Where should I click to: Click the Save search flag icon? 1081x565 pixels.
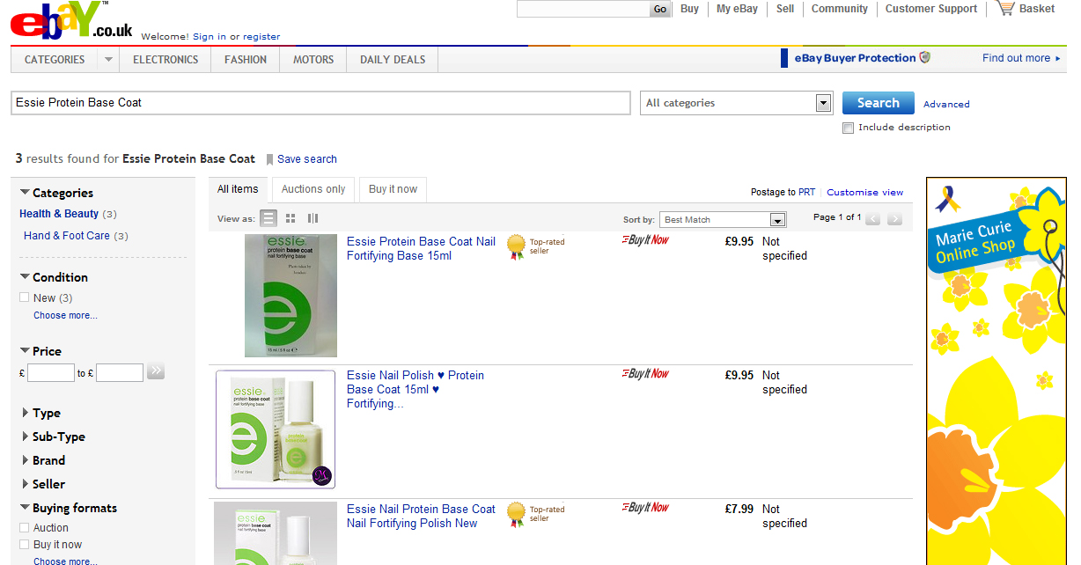[x=269, y=159]
